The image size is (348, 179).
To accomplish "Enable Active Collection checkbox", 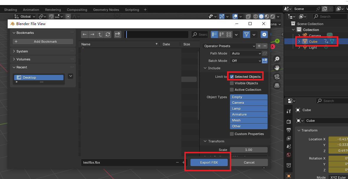I will click(x=232, y=90).
